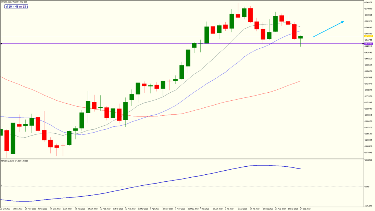Select the UT100_Spot Weekly chart title label

pos(14,2)
